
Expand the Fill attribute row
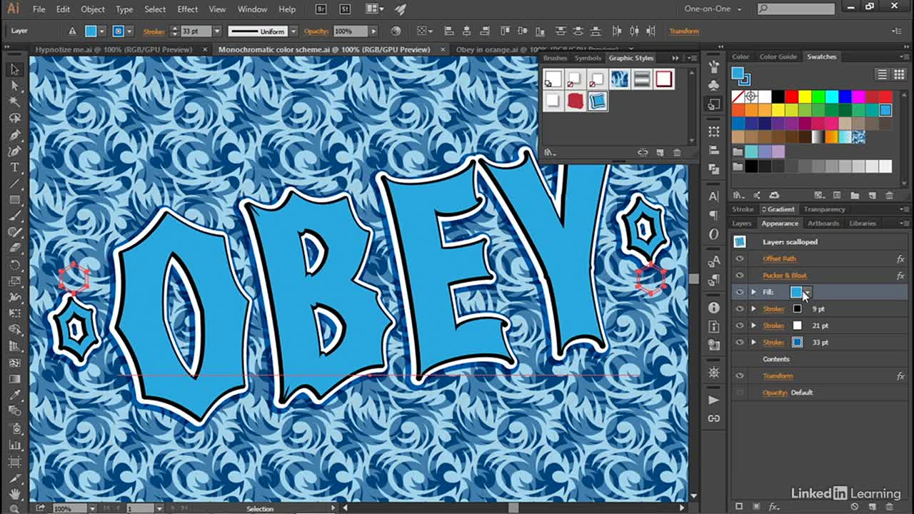pos(753,292)
